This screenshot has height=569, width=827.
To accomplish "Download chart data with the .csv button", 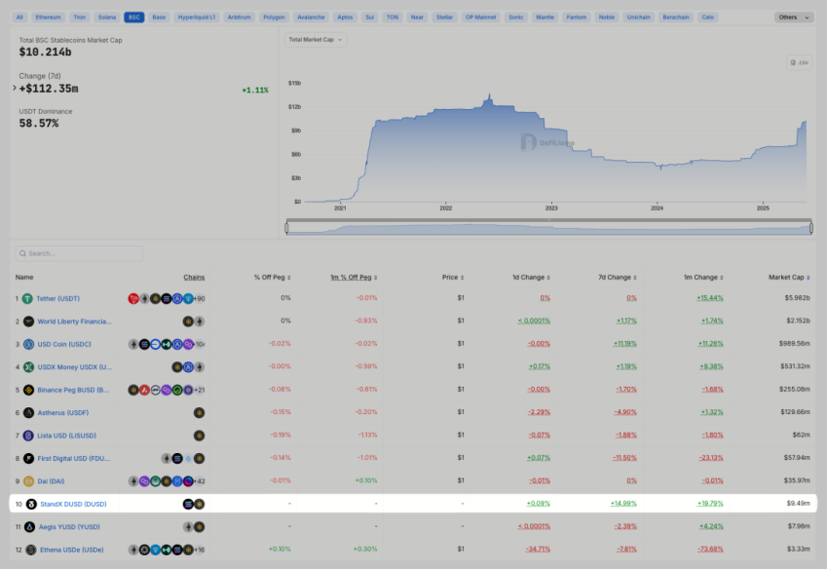I will 799,62.
